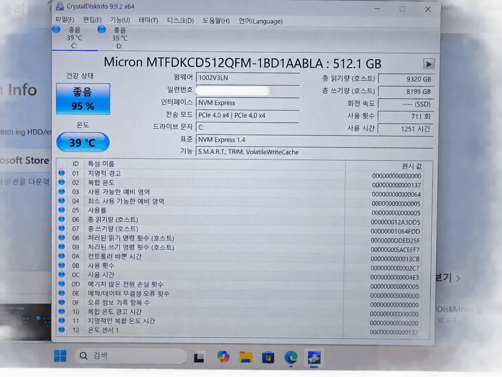Click status icon for 치명적인 복합 온도 시간
This screenshot has width=502, height=377.
(61, 321)
